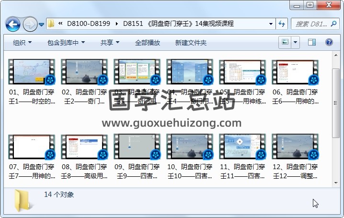Image resolution: width=344 pixels, height=218 pixels.
Task: Click the change view icon in toolbar
Action: pos(286,43)
